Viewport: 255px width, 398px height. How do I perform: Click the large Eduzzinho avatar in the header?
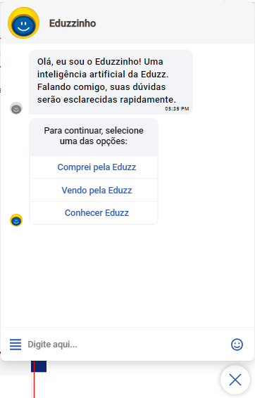(24, 23)
